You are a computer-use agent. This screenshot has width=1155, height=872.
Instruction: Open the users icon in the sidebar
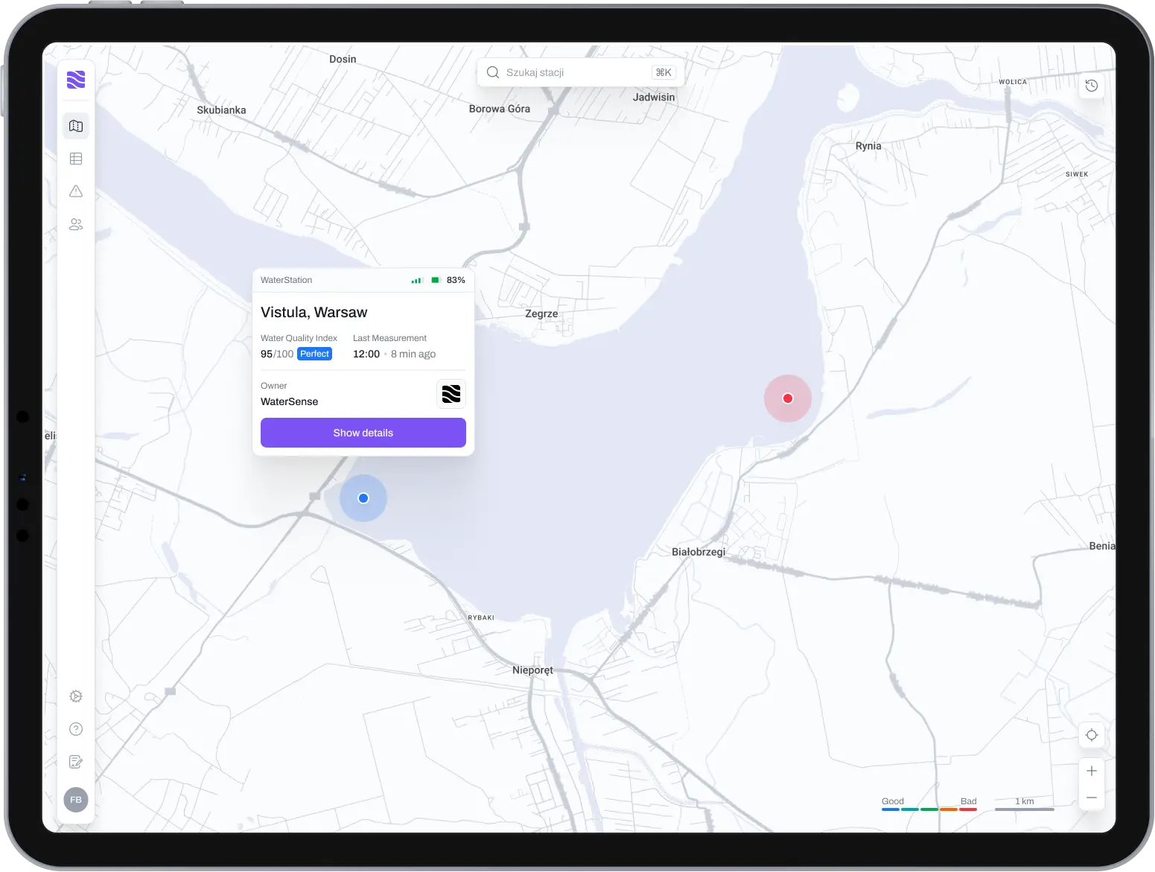pos(76,224)
